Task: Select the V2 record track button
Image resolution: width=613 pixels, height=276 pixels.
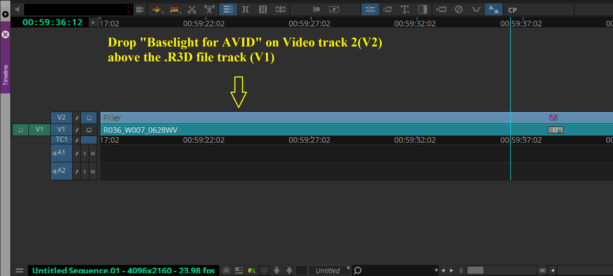Action: (x=61, y=118)
